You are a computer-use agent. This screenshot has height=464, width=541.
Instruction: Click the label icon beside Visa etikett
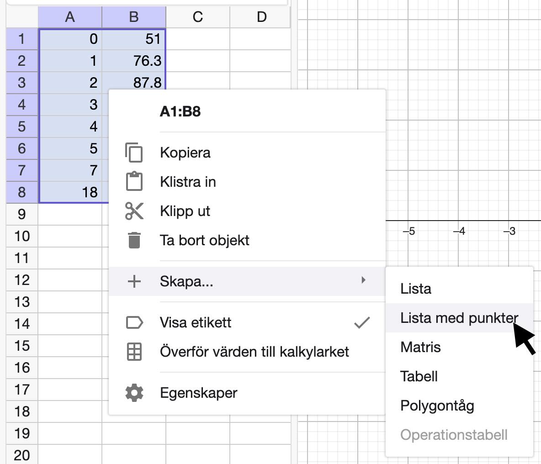[133, 322]
